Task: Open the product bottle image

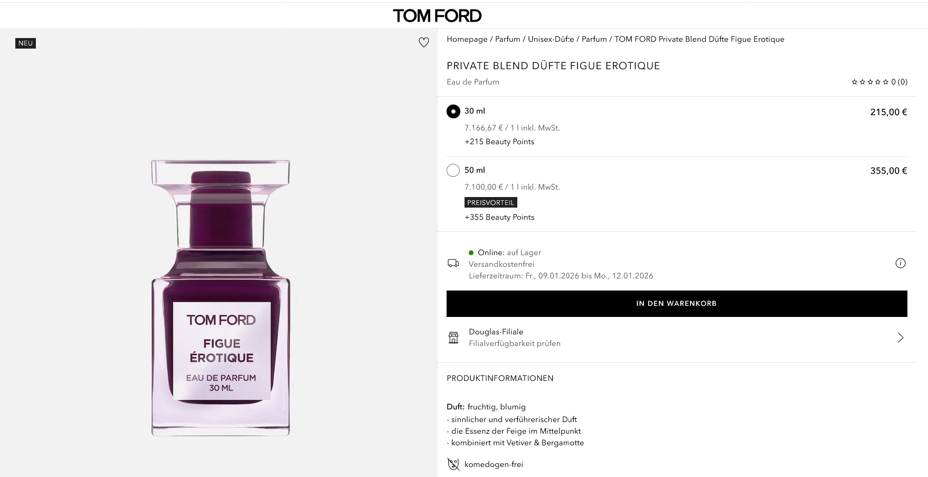Action: click(x=221, y=297)
